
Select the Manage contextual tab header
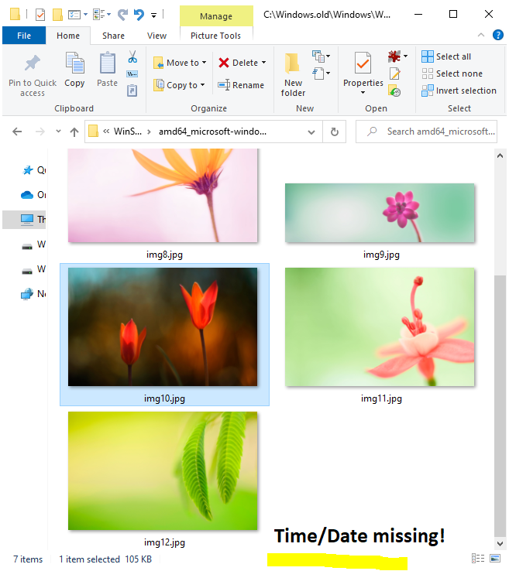click(x=216, y=16)
